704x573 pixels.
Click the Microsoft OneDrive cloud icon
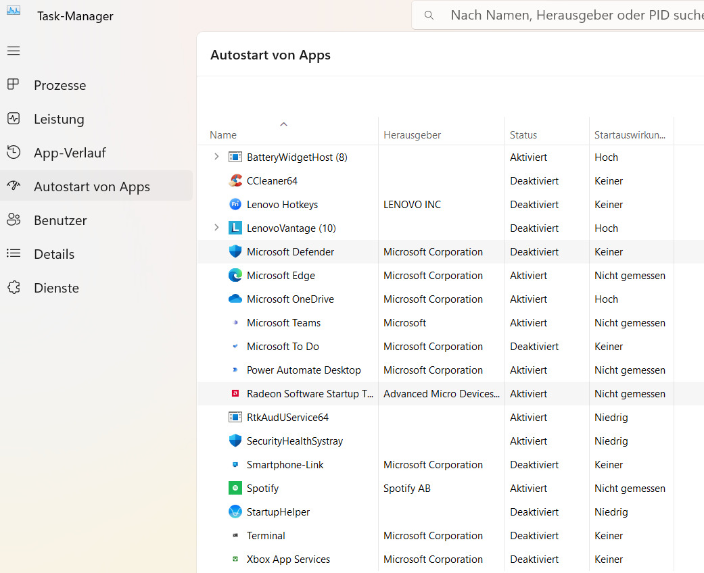click(235, 299)
